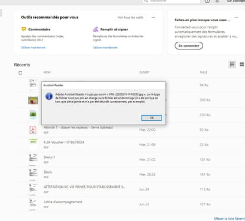The height and width of the screenshot is (221, 245).
Task: Switch to grid view of recent files
Action: [x=242, y=65]
